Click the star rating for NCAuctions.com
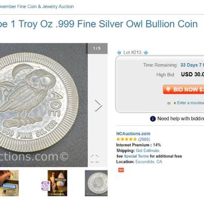Image resolution: width=204 pixels, height=204 pixels. pos(126,139)
